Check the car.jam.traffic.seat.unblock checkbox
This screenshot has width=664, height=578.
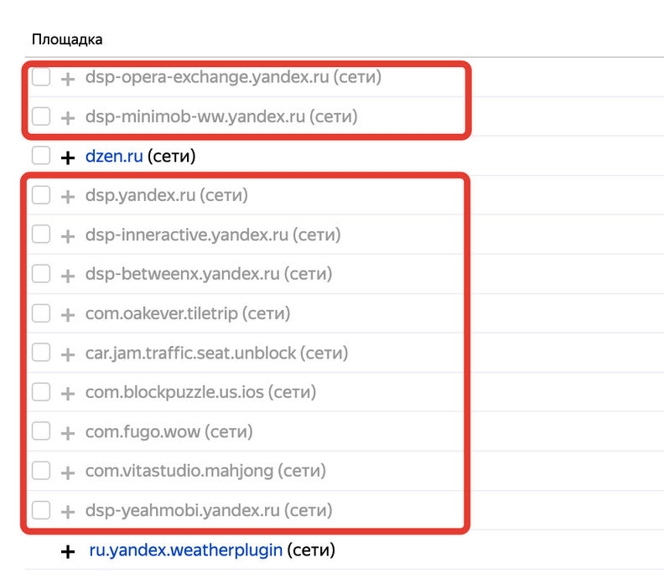(41, 353)
